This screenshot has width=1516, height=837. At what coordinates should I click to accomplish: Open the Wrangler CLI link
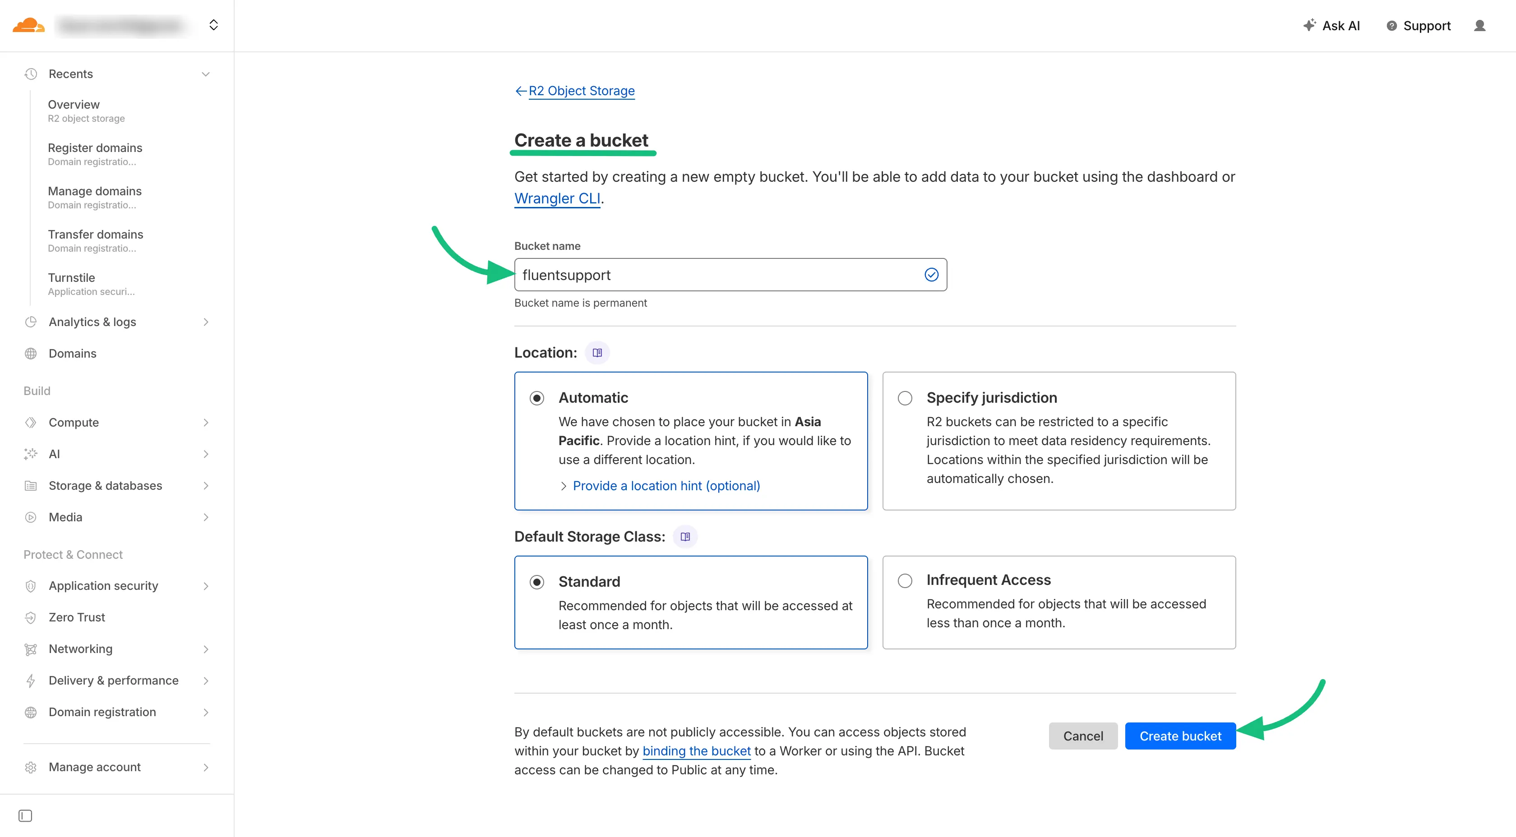(557, 199)
